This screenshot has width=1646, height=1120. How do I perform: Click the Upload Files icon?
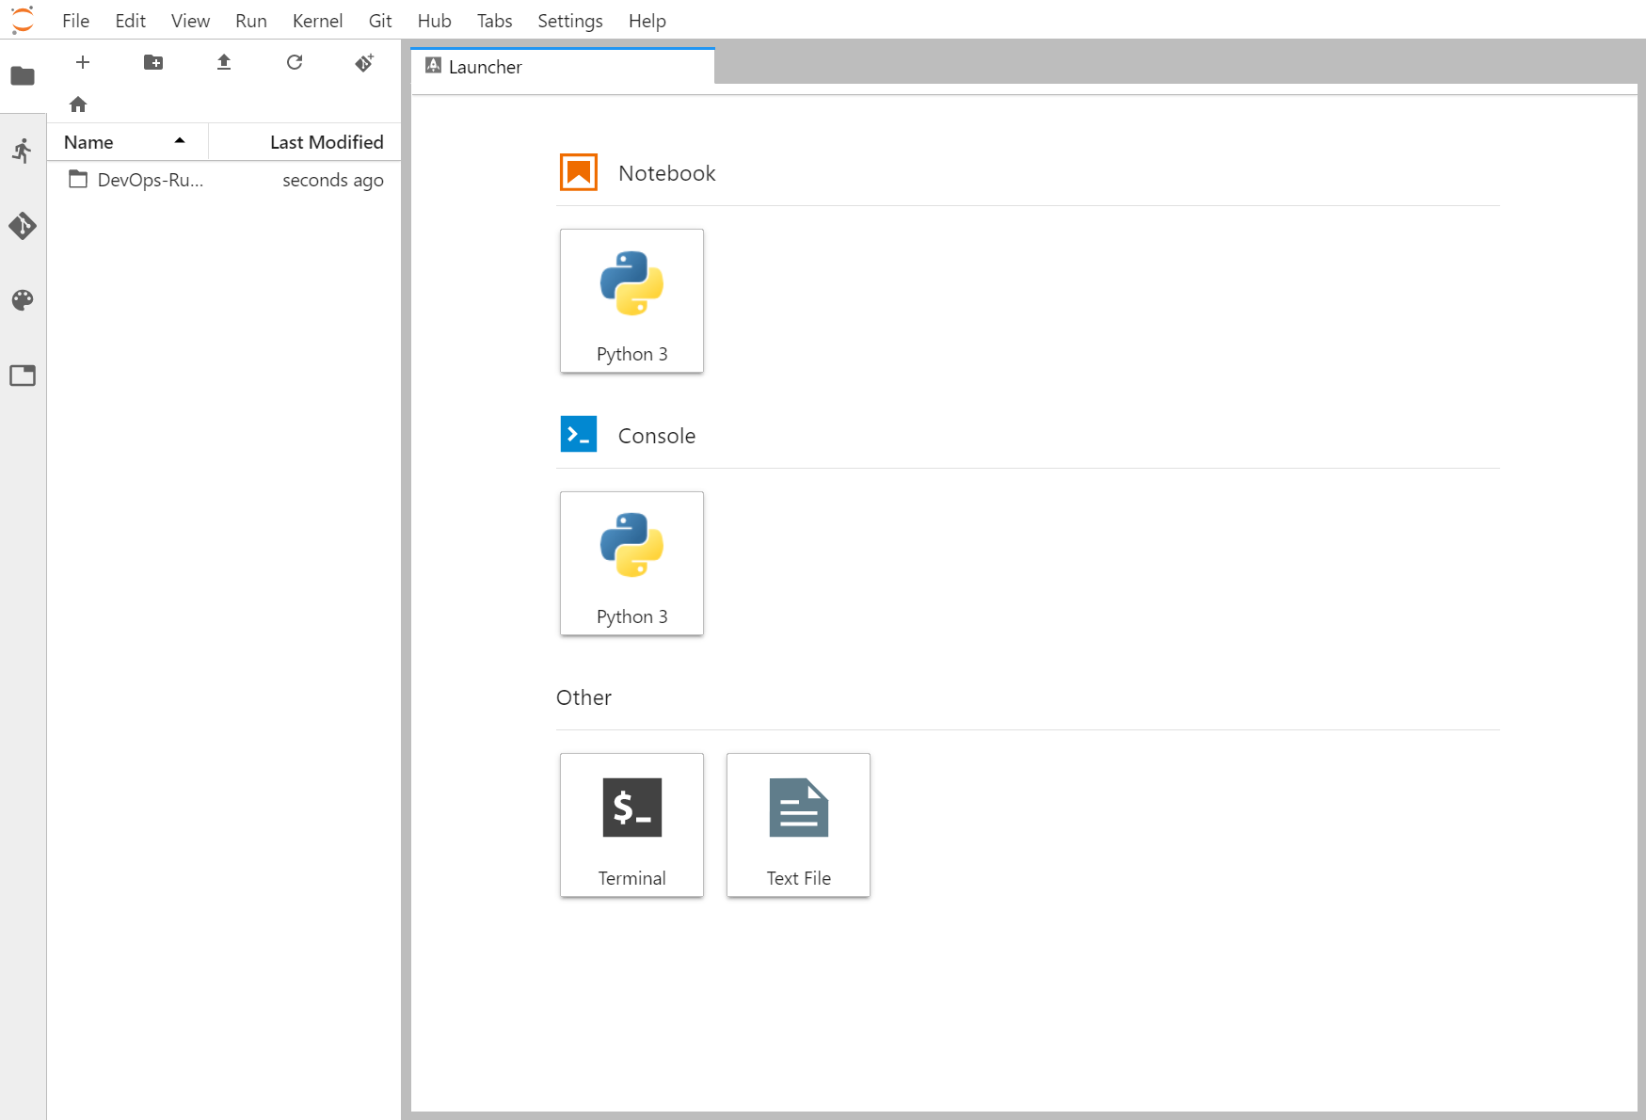[224, 62]
